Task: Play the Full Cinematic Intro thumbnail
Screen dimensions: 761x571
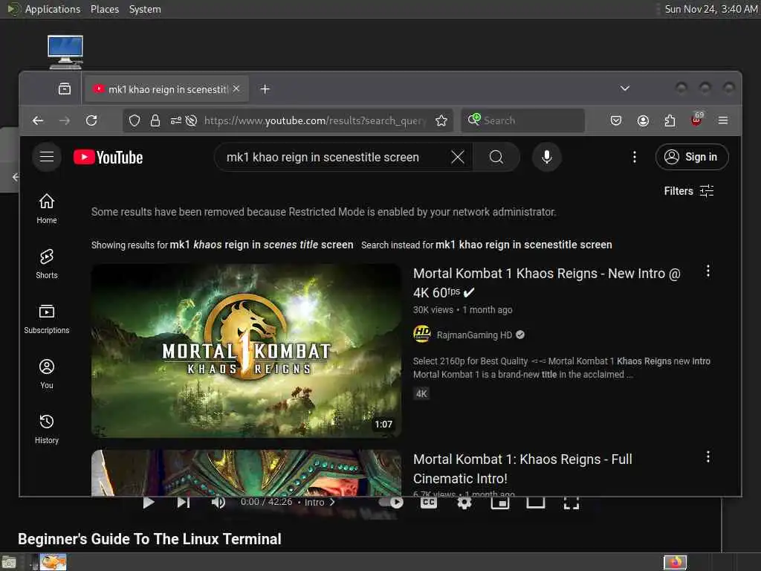Action: [246, 473]
